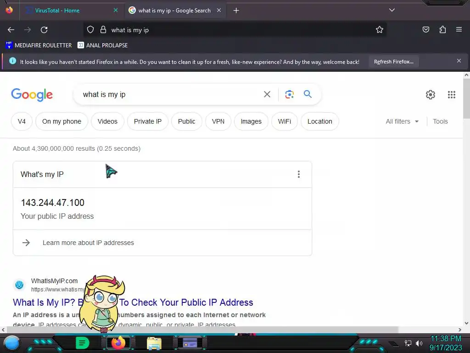
Task: Open the search Tools option
Action: point(440,121)
